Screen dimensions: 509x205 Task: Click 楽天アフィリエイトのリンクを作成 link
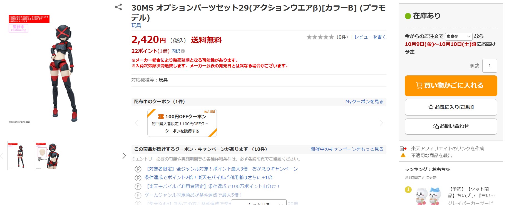pos(448,149)
